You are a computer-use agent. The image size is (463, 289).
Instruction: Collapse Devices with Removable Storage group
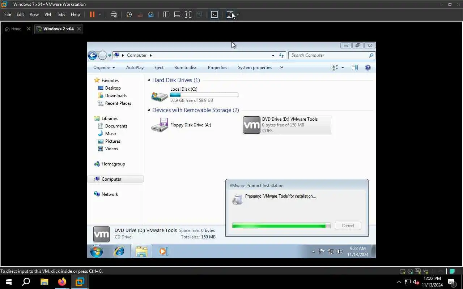[149, 110]
